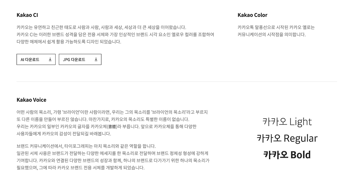The width and height of the screenshot is (352, 176).
Task: Click the Kakao Color section heading
Action: click(252, 15)
